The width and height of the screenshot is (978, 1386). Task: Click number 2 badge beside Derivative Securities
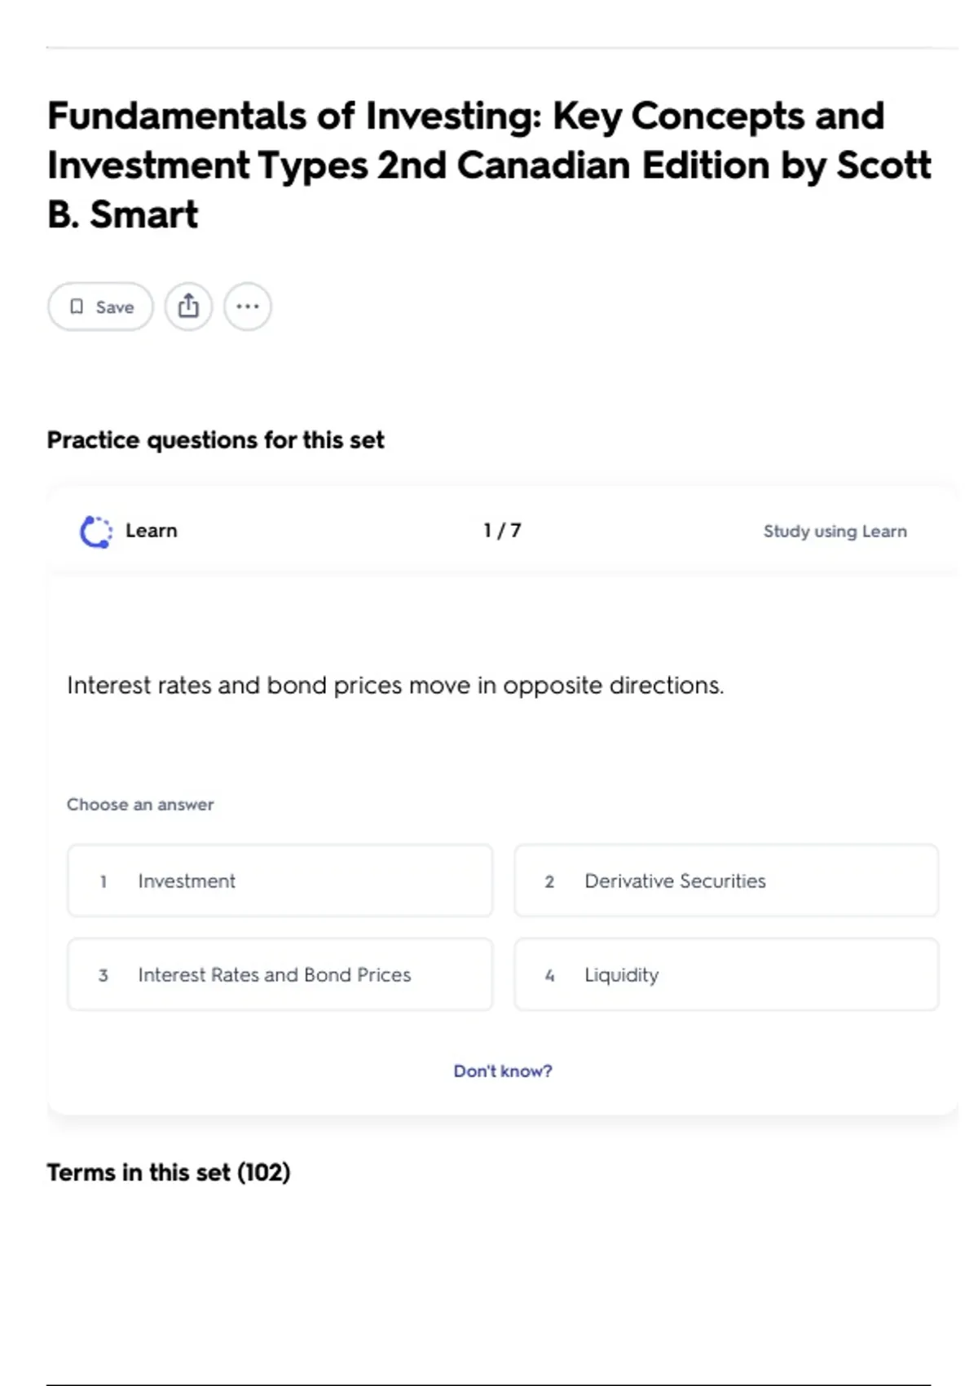click(549, 881)
